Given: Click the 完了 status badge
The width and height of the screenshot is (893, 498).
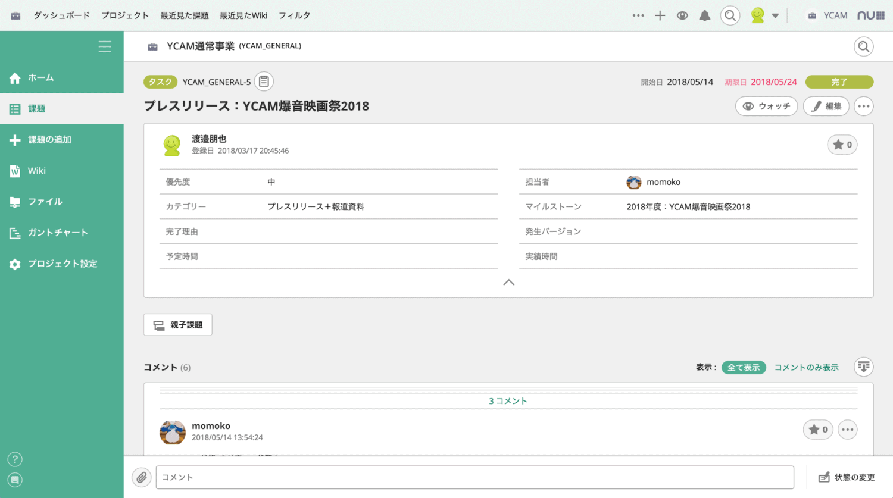Looking at the screenshot, I should click(x=839, y=82).
